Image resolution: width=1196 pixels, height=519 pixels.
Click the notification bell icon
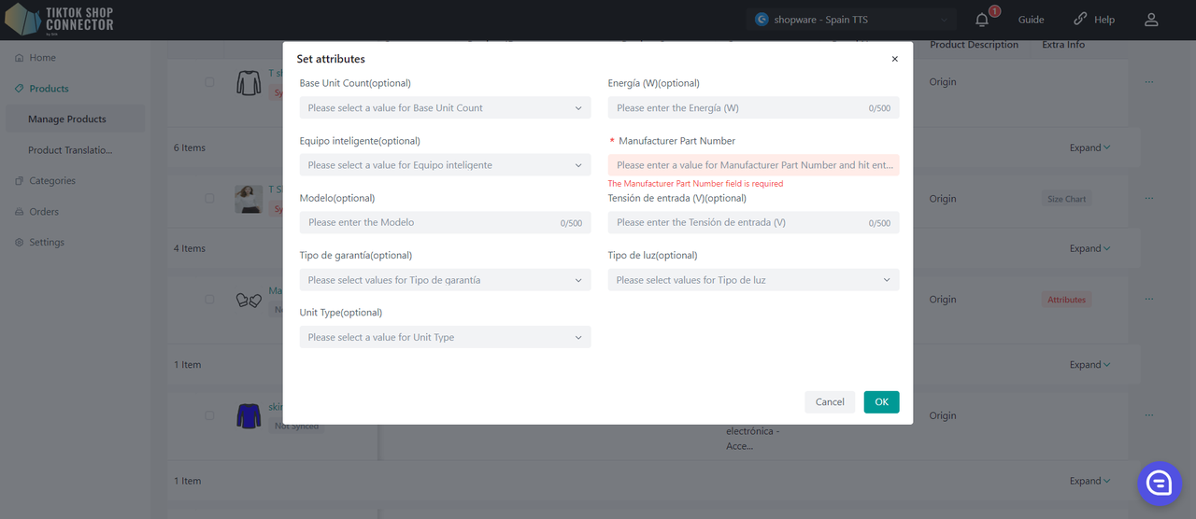click(x=981, y=20)
